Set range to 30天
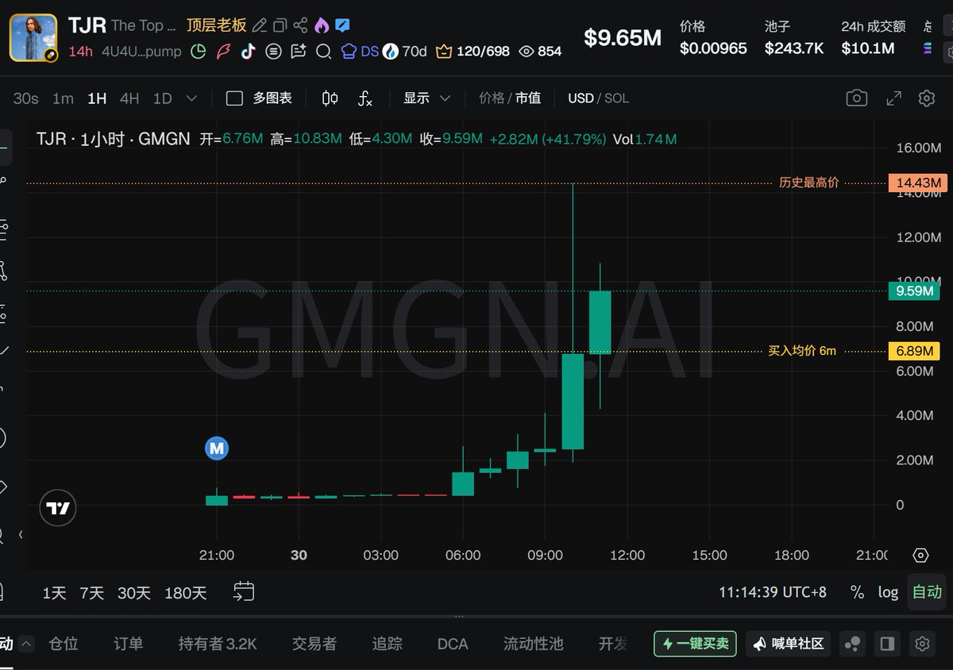 (134, 593)
